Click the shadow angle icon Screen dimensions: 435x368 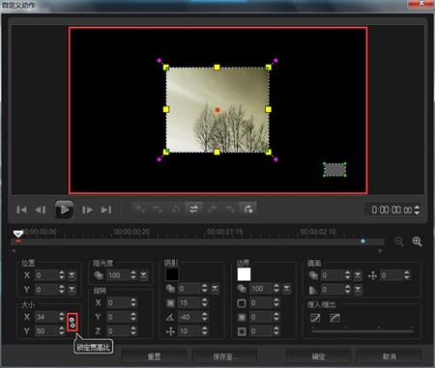pos(170,317)
